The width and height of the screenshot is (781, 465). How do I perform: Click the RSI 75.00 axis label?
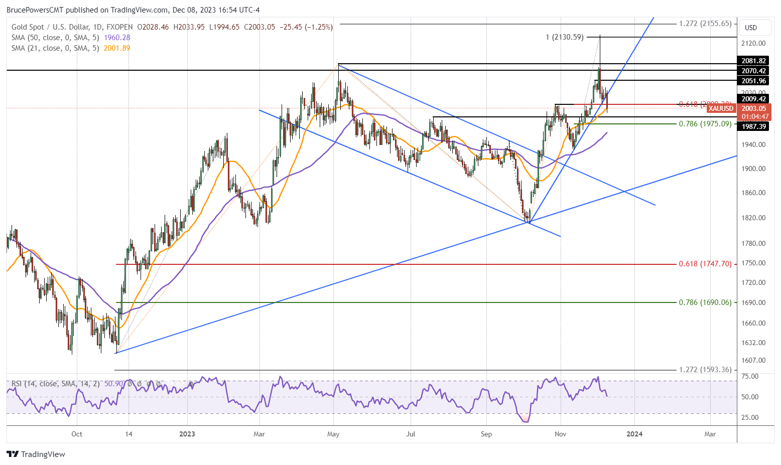pyautogui.click(x=750, y=377)
